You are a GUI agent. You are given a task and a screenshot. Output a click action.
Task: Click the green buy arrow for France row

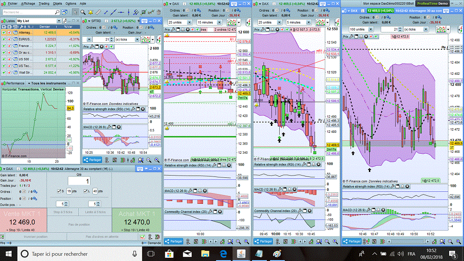coord(4,46)
